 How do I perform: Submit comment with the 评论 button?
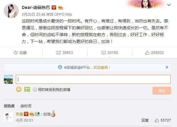(162, 91)
